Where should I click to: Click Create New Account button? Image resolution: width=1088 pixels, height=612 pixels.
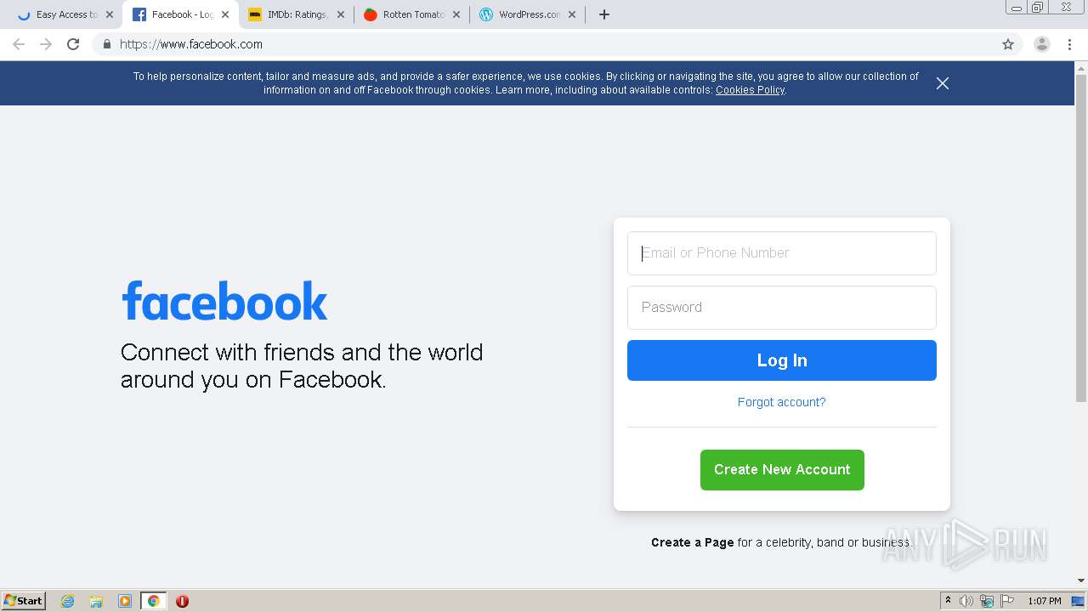point(782,470)
